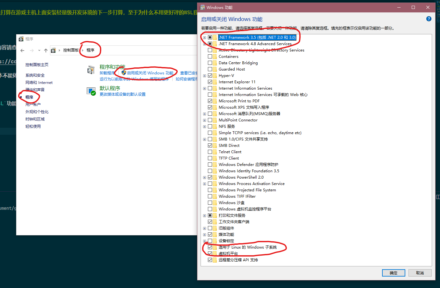Uncheck Internet Explorer 11
The width and height of the screenshot is (440, 288).
[x=210, y=82]
